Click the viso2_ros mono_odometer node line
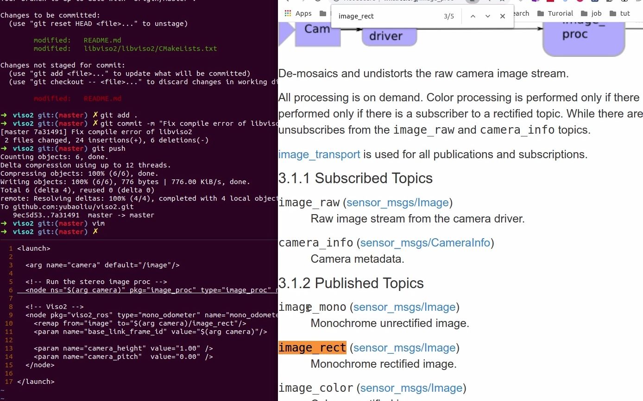The image size is (643, 401). coord(151,315)
